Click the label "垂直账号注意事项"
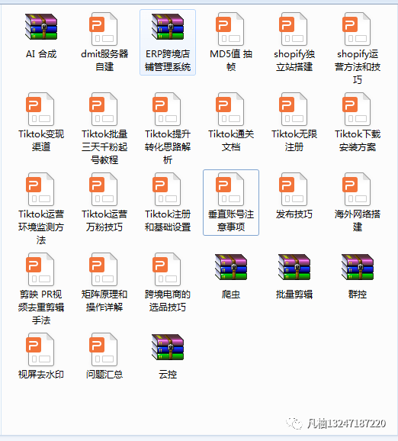The width and height of the screenshot is (398, 441). click(x=231, y=220)
